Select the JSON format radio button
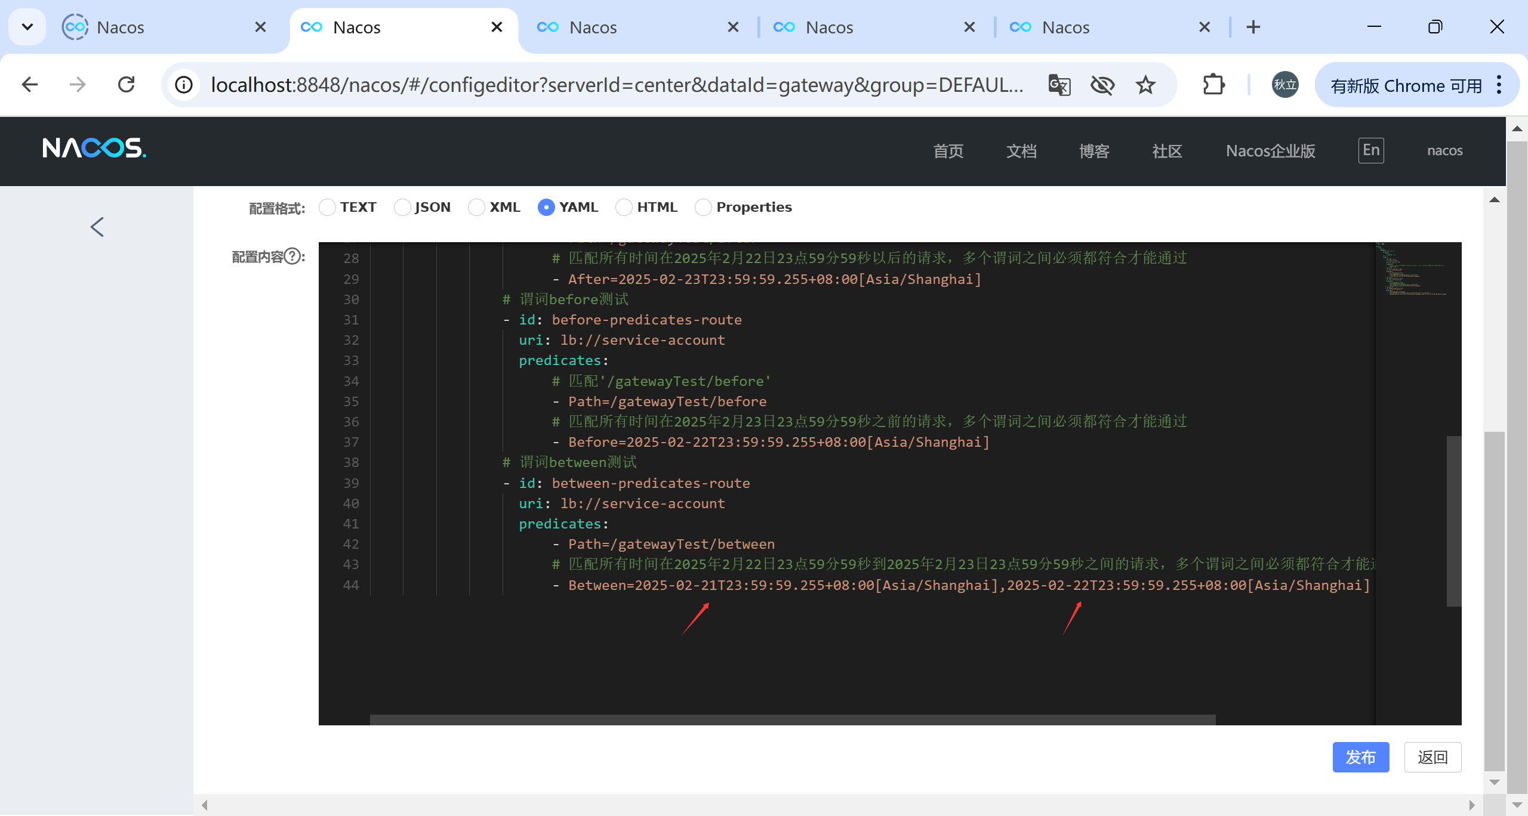 click(x=403, y=208)
